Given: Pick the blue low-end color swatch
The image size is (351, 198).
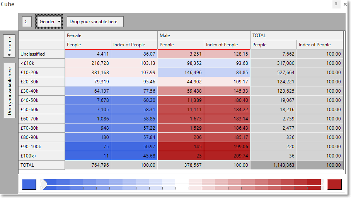Looking at the screenshot, I should 29,184.
